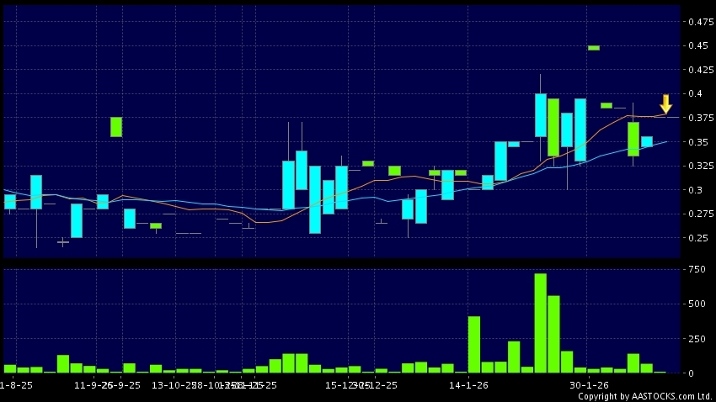
Task: Click the 750 volume axis label
Action: 696,269
